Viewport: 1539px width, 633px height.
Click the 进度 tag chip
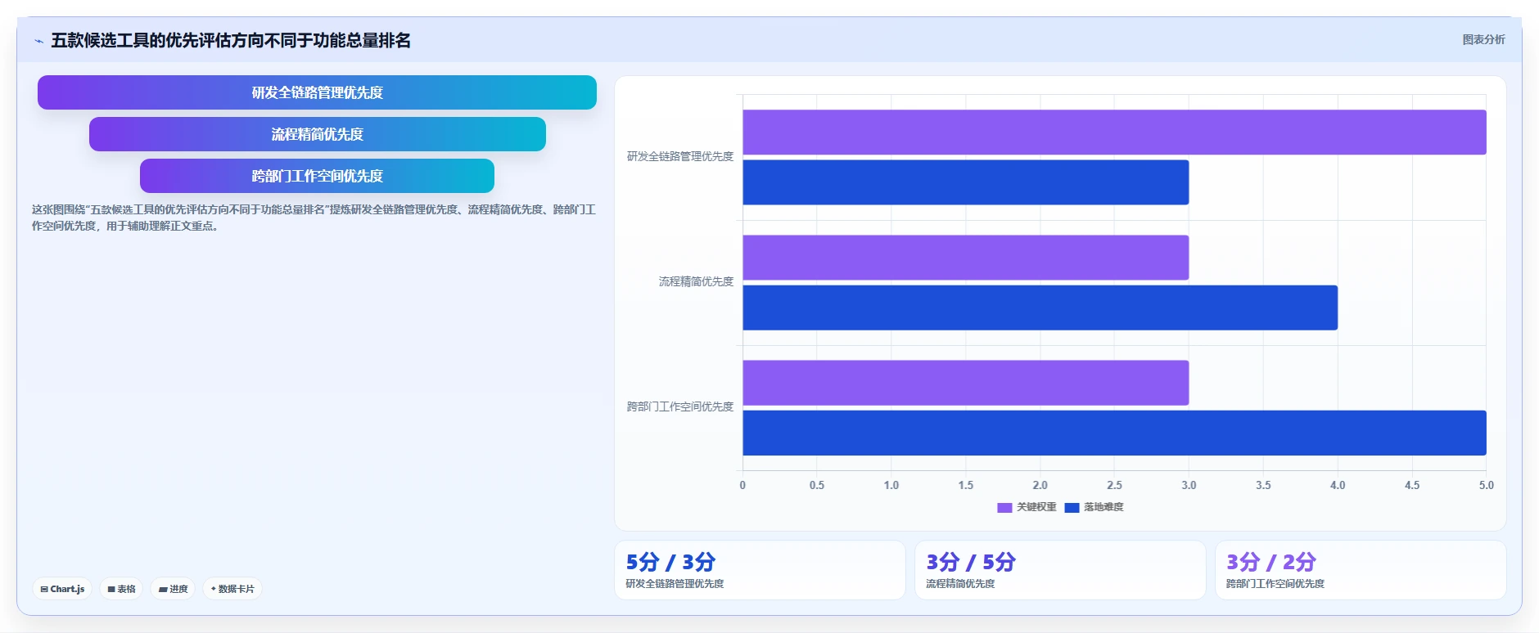(173, 589)
